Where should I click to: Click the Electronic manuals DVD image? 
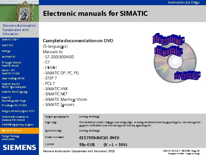(176, 58)
